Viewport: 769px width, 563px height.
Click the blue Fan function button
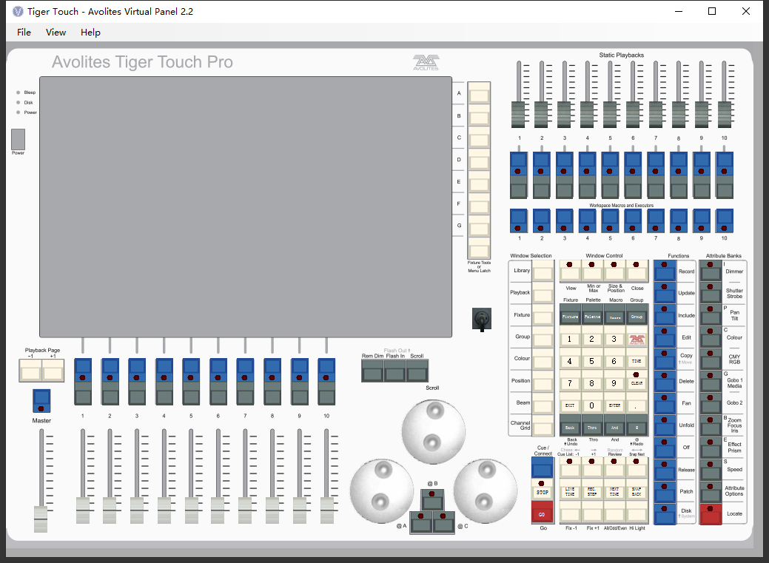(665, 403)
